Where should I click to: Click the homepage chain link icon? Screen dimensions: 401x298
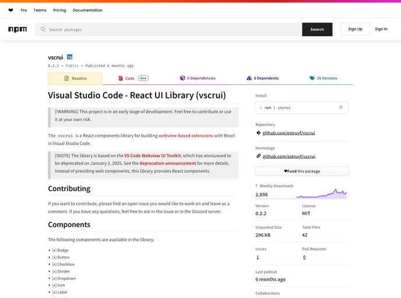point(258,156)
